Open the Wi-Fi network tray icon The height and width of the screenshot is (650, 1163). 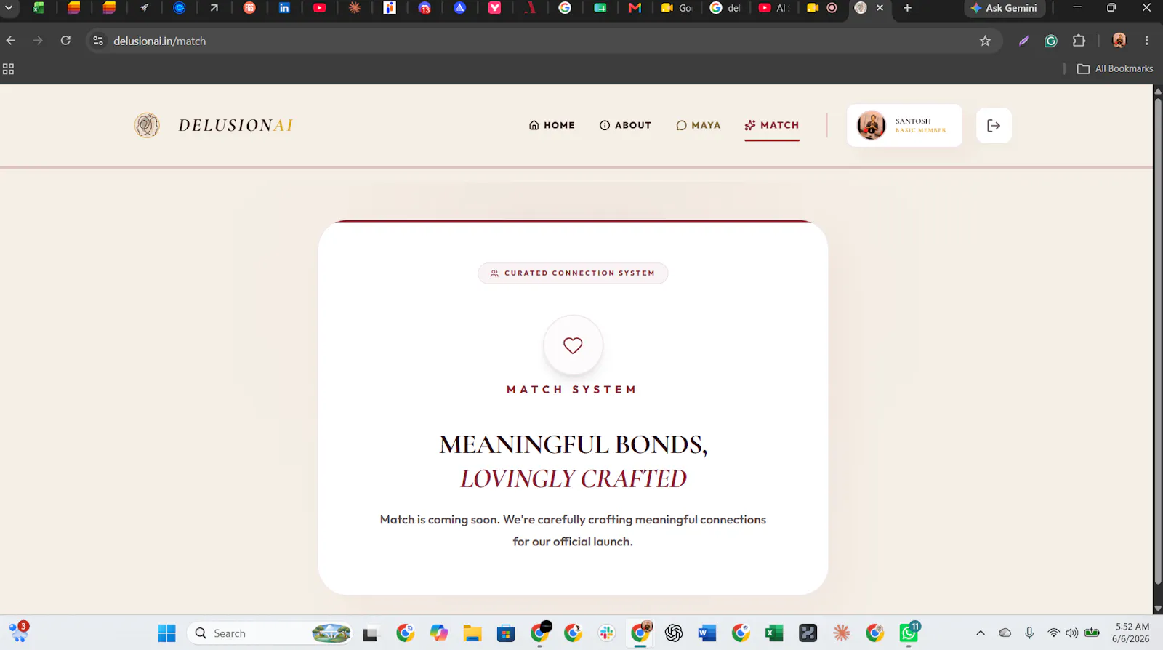[1053, 633]
